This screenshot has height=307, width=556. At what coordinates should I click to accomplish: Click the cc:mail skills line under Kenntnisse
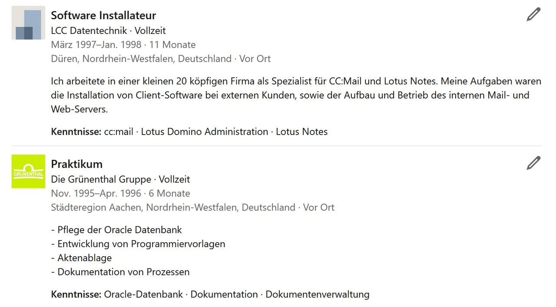[x=189, y=132]
